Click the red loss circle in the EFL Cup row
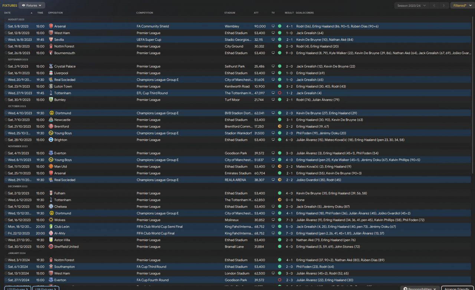475x290 pixels. click(279, 93)
